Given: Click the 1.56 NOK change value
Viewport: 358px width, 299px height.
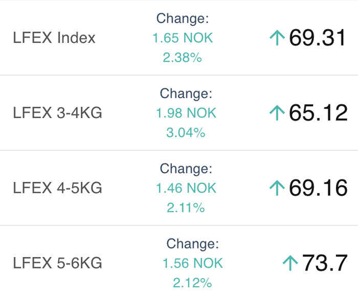Looking at the screenshot, I should [x=193, y=263].
